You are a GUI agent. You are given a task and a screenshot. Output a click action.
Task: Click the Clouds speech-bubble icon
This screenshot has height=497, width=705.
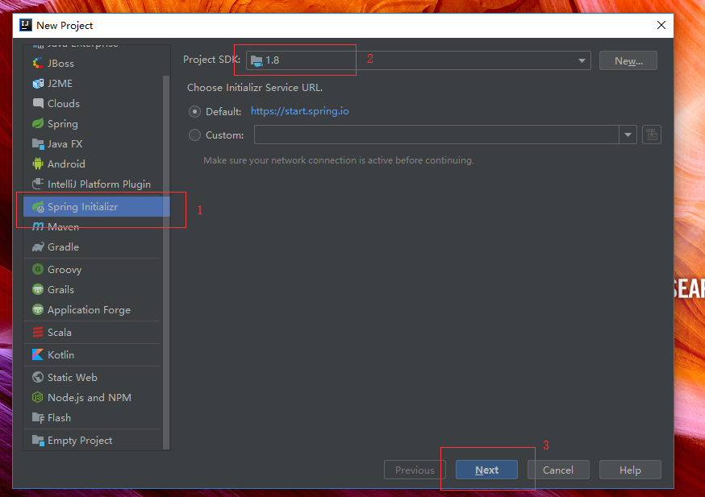click(38, 103)
